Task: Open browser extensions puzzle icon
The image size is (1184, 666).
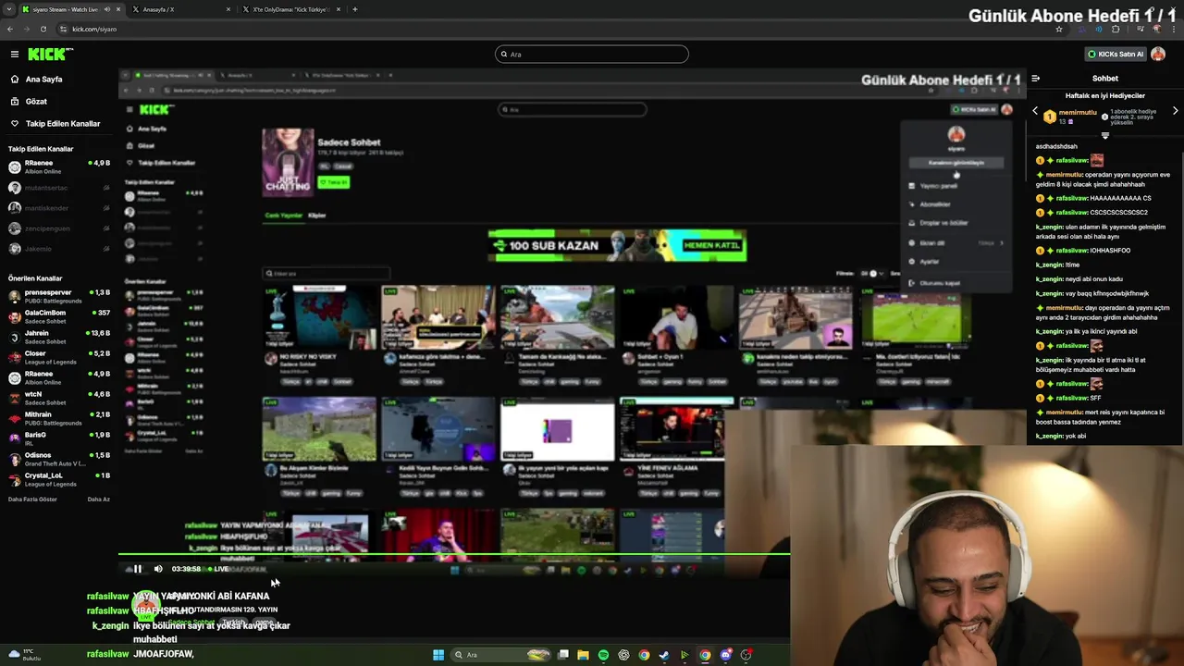Action: point(1116,29)
